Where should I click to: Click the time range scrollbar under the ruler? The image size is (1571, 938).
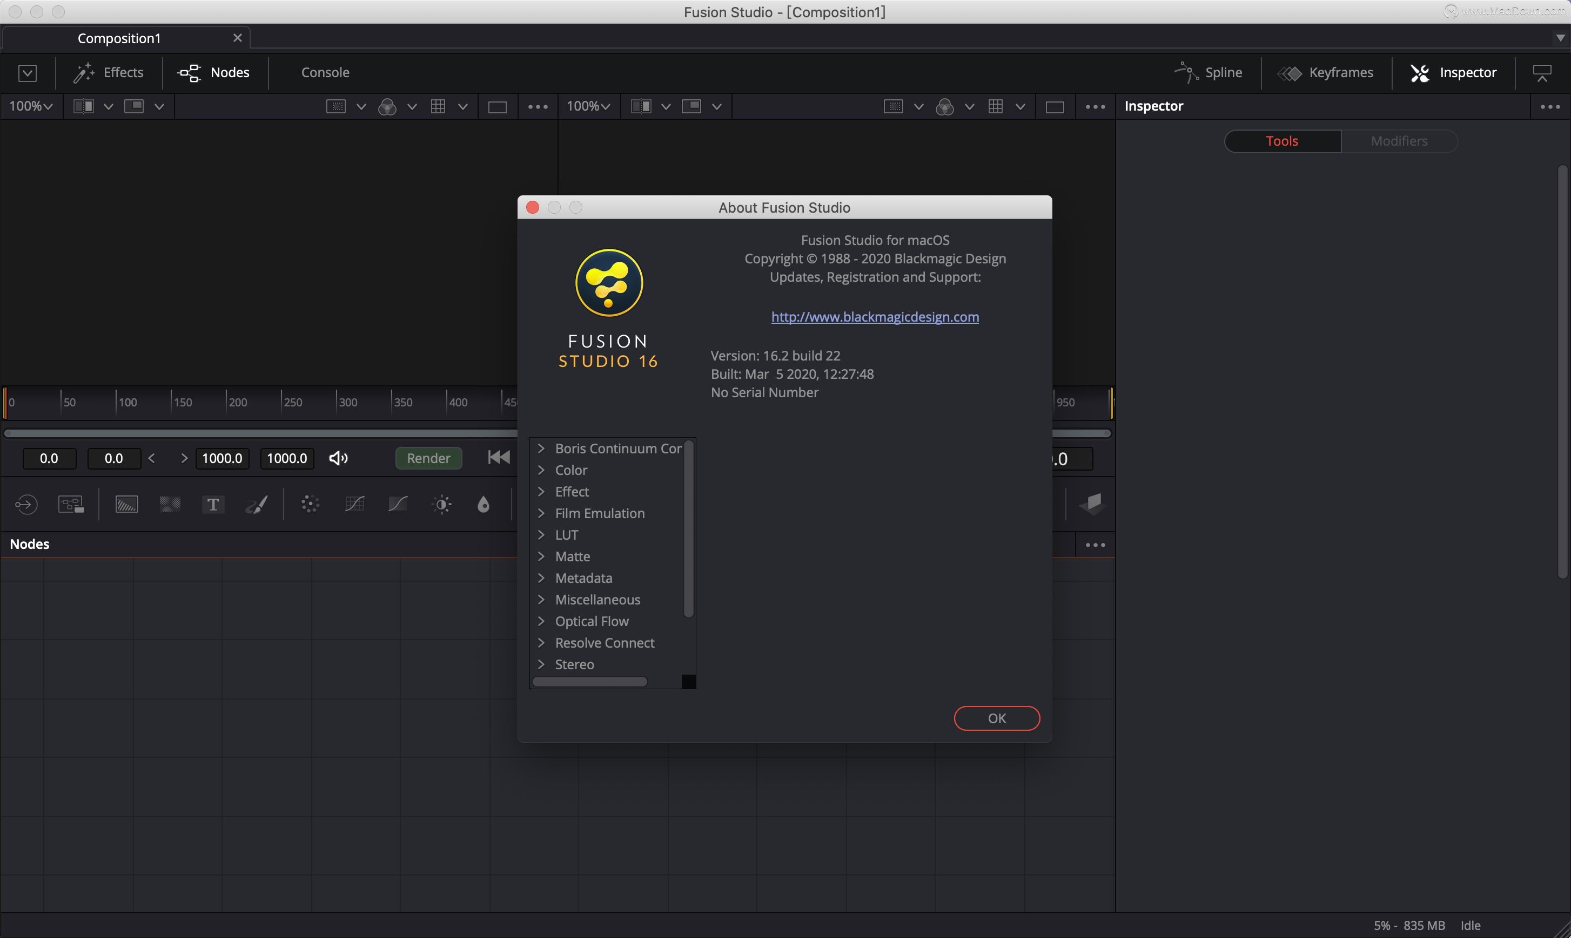261,433
